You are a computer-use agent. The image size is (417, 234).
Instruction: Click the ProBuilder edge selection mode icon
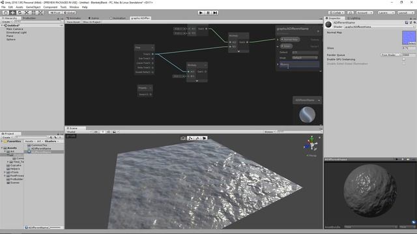tap(197, 138)
